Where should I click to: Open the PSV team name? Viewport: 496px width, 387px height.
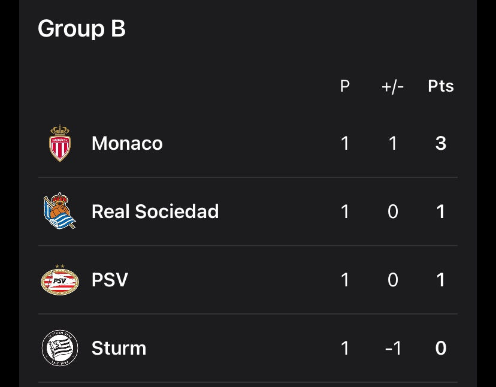110,280
